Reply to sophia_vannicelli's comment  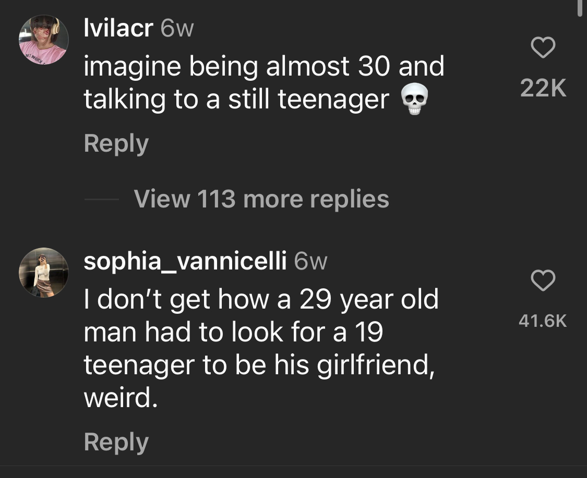[116, 442]
